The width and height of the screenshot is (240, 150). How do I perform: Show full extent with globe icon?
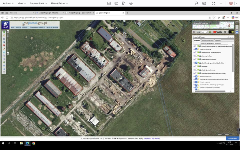tap(4, 62)
